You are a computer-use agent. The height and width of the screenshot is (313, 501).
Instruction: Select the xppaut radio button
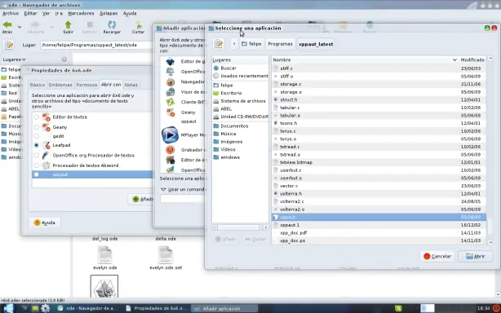click(37, 174)
